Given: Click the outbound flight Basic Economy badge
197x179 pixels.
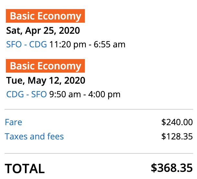Looking at the screenshot, I should pyautogui.click(x=45, y=16).
